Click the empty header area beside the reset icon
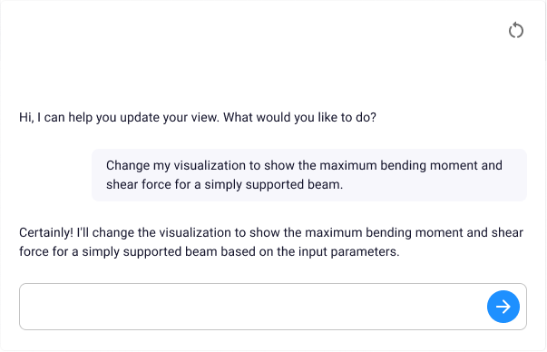The height and width of the screenshot is (352, 547). click(x=244, y=30)
